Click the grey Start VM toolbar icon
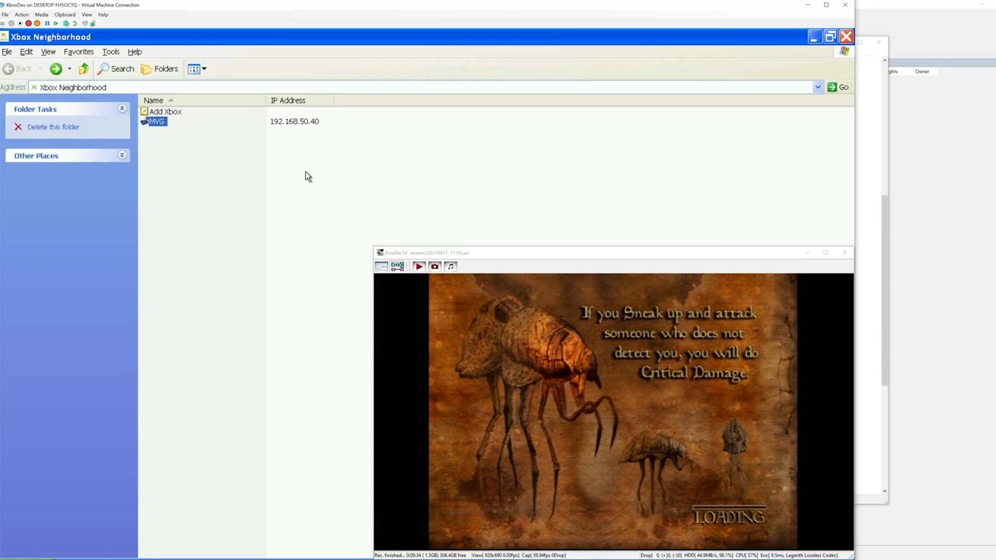This screenshot has height=560, width=996. click(x=11, y=23)
